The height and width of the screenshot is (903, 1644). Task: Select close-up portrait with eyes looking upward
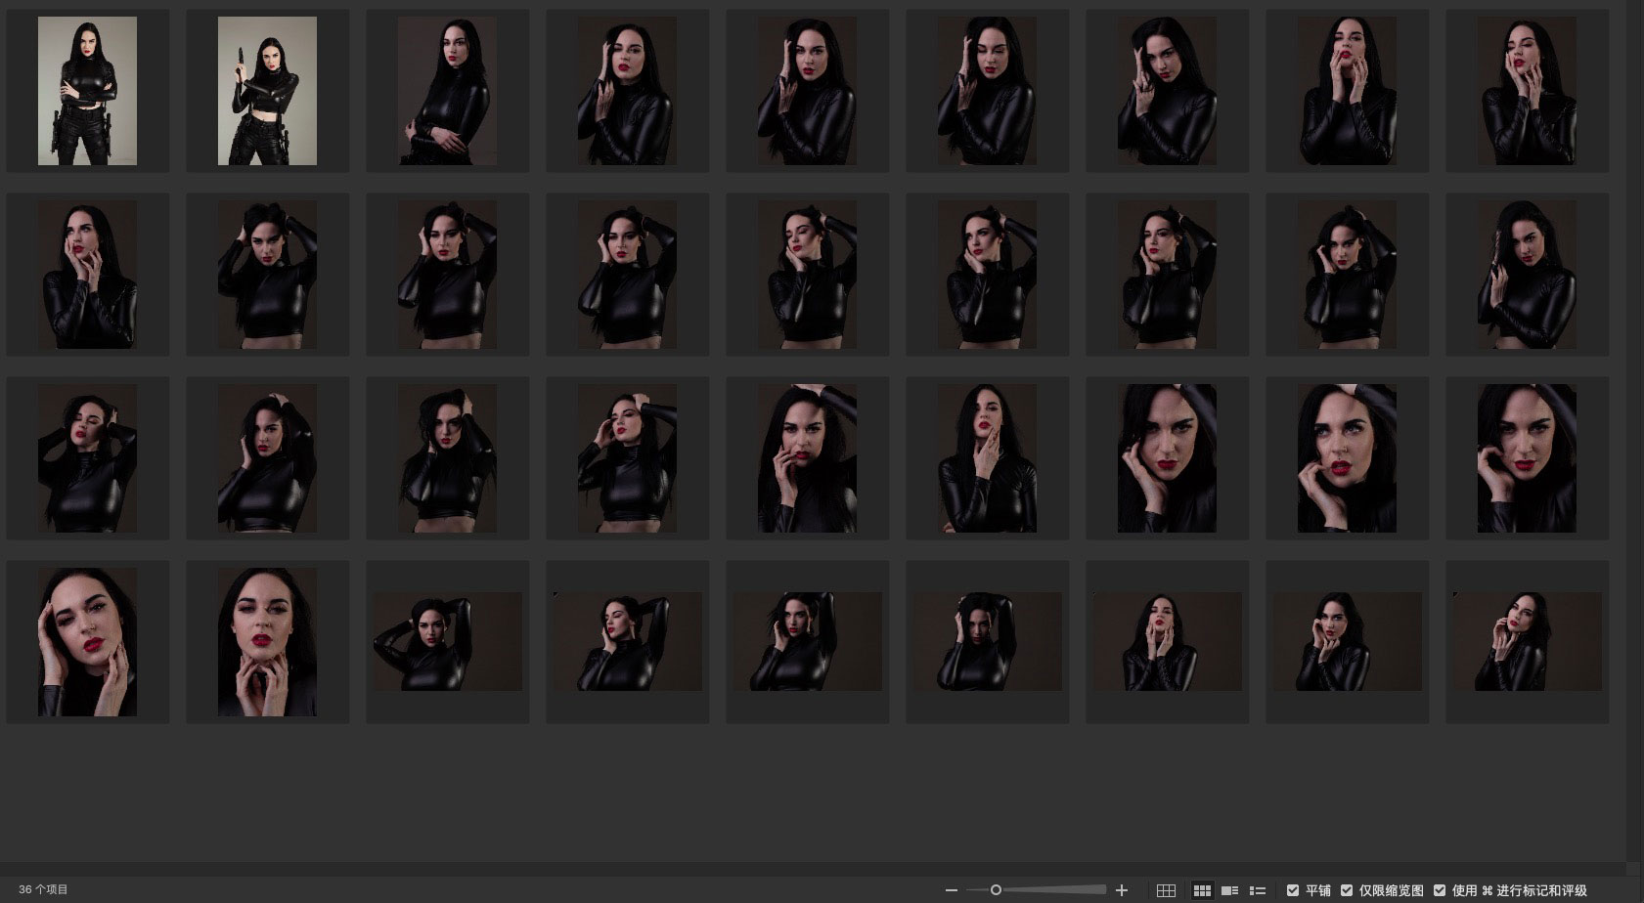(x=1347, y=458)
